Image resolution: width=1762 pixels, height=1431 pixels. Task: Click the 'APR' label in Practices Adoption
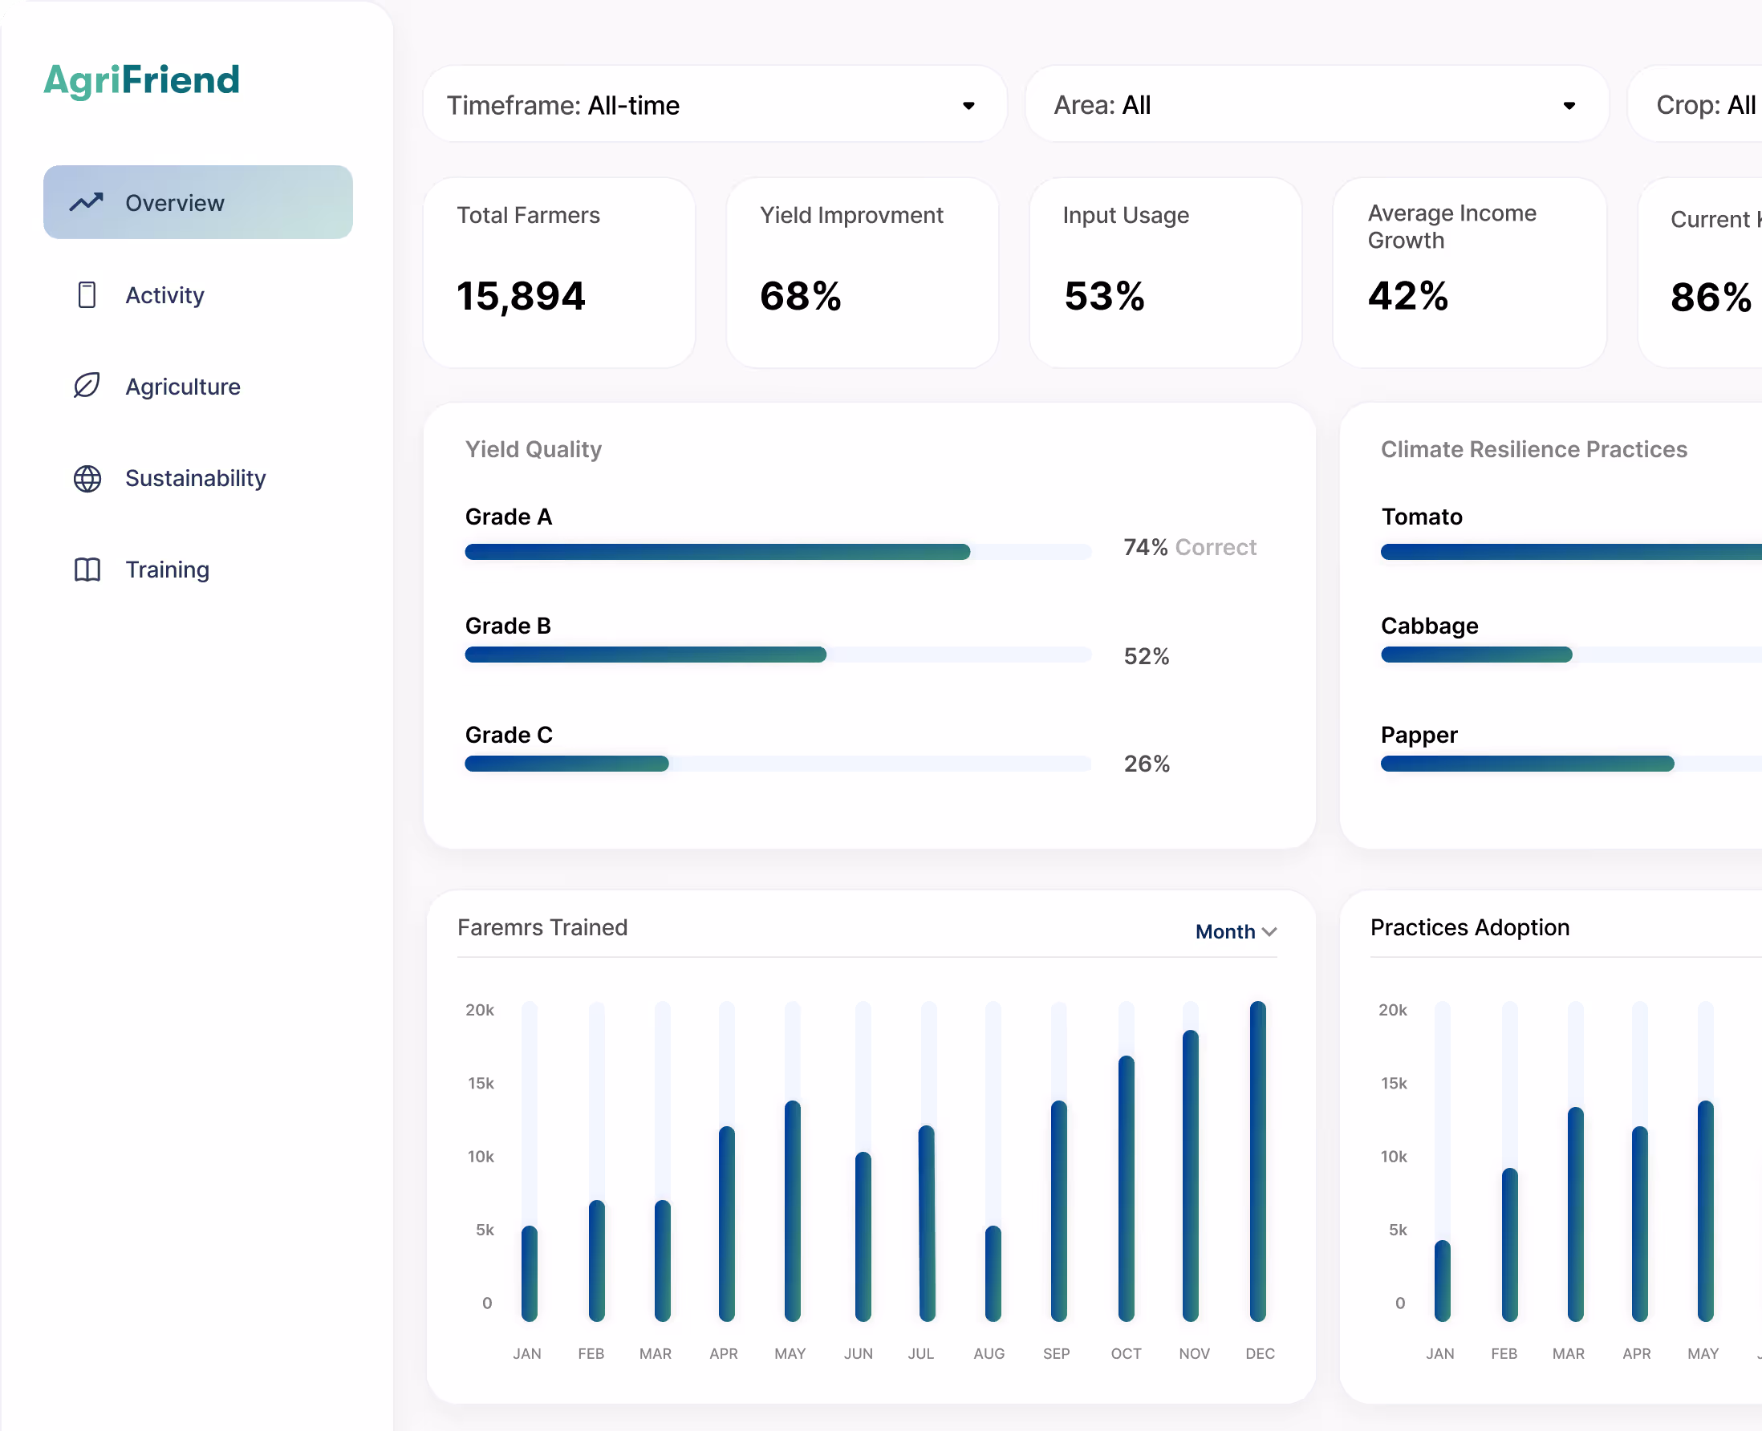tap(1637, 1353)
